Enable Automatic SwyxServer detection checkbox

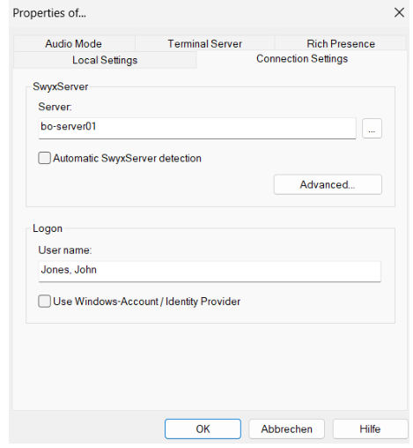44,158
